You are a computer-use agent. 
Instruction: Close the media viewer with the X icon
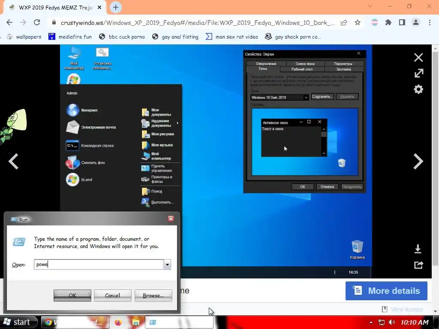pyautogui.click(x=418, y=57)
